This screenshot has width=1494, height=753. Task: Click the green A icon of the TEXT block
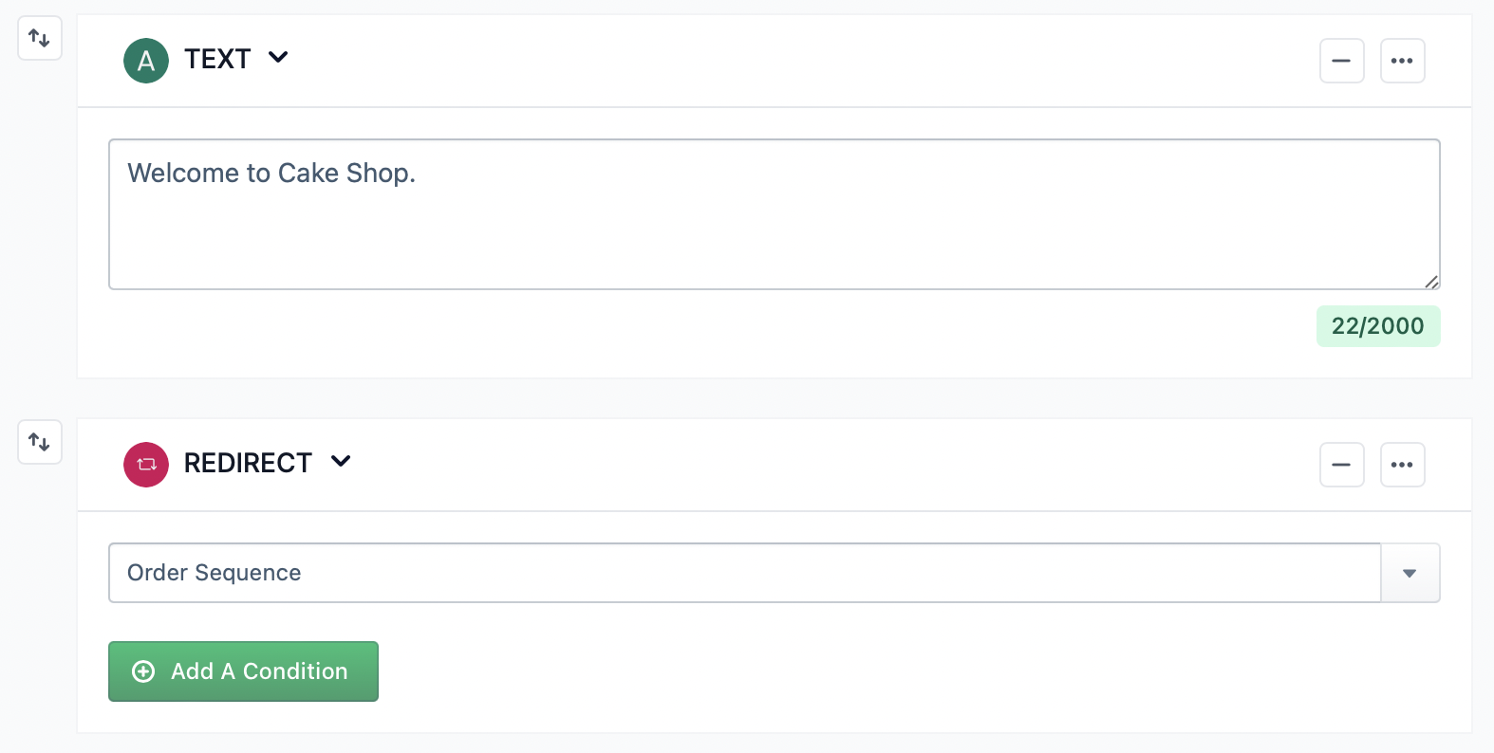146,61
